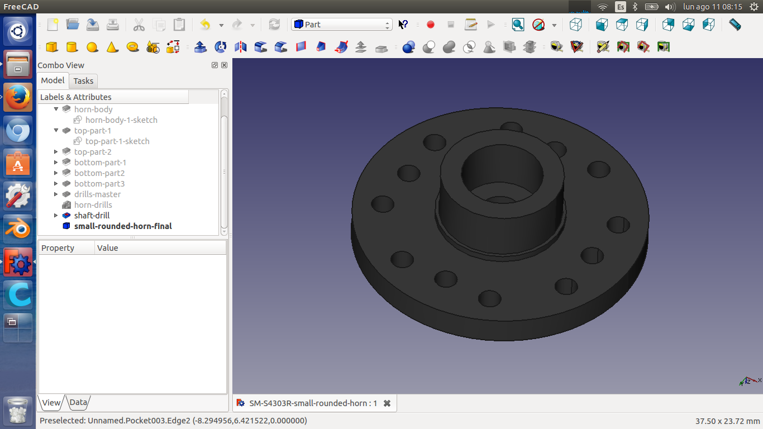Image resolution: width=763 pixels, height=429 pixels.
Task: Create a box primitive solid
Action: point(52,47)
